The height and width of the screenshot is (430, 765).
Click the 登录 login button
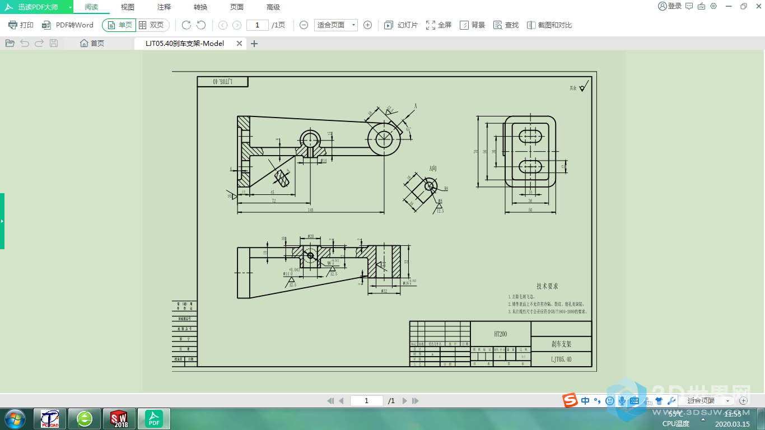(x=670, y=6)
